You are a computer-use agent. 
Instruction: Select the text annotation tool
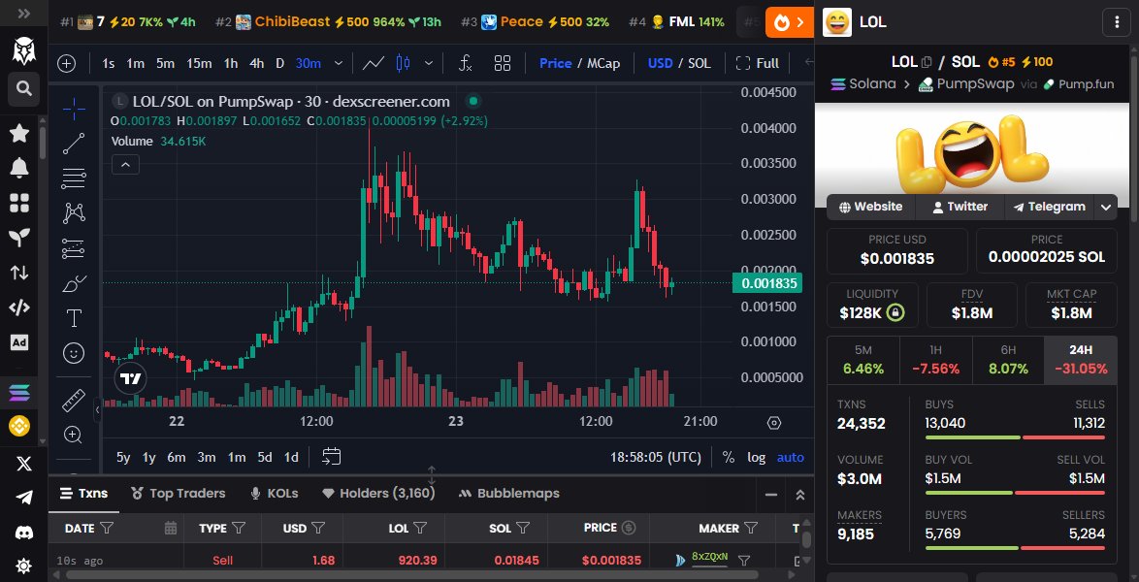(x=74, y=318)
